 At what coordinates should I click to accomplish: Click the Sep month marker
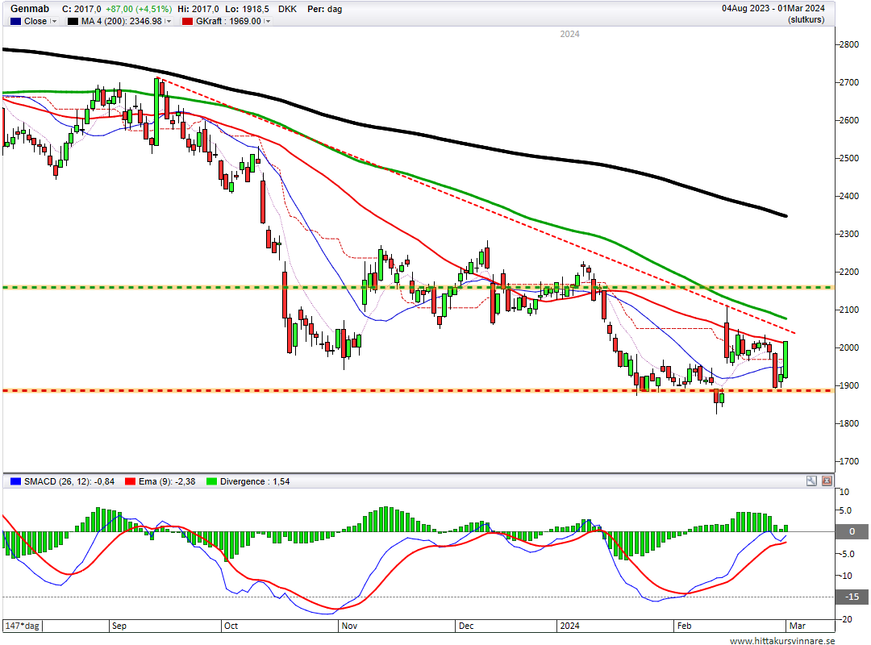[119, 626]
